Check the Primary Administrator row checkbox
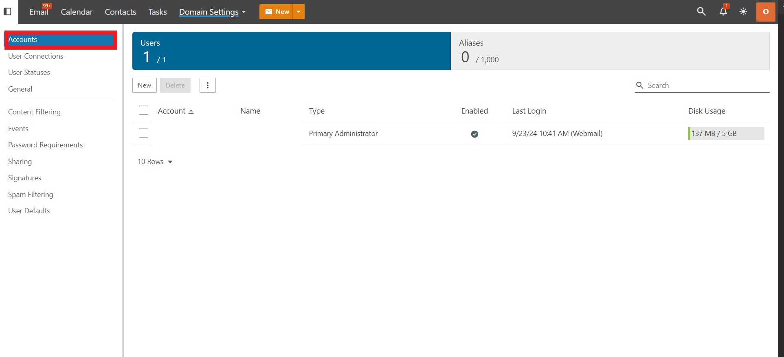 coord(143,133)
